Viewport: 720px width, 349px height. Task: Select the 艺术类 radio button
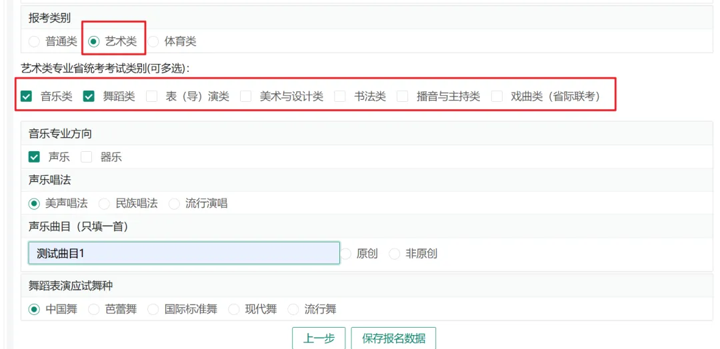[94, 42]
